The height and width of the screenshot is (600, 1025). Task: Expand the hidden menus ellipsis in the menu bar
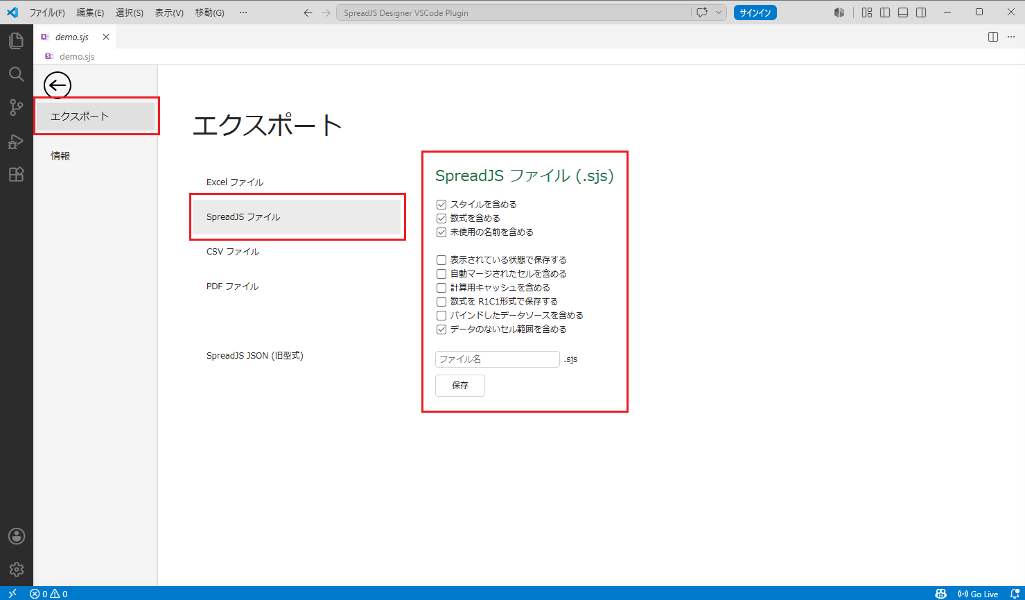click(243, 12)
